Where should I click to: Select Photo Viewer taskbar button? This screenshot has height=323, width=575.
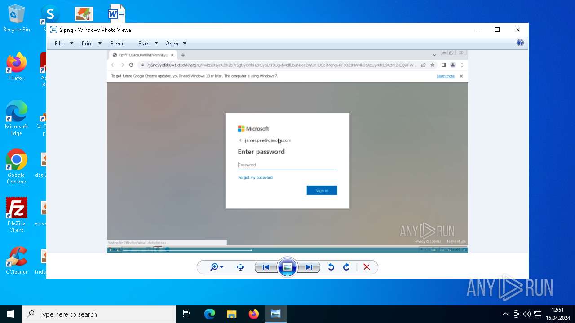pos(275,314)
